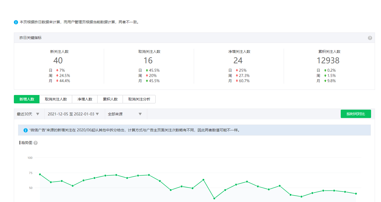
Task: Click red down arrow next to 60.7%
Action: (237, 81)
